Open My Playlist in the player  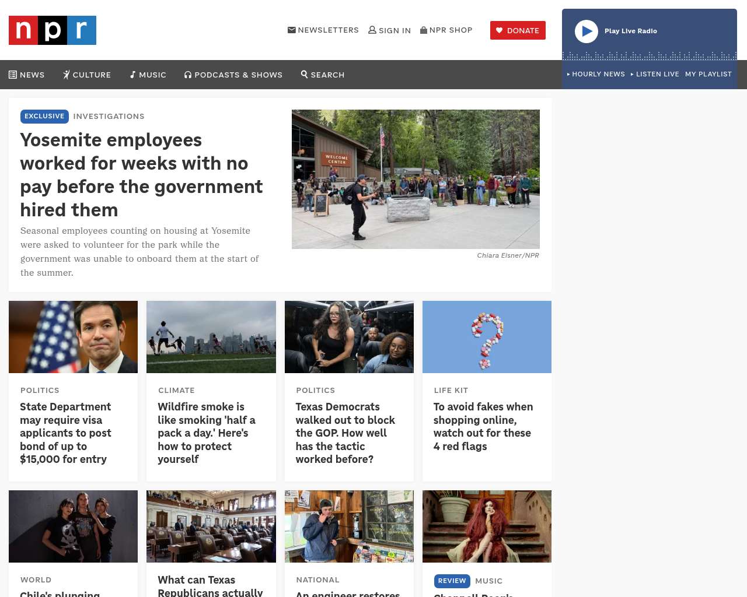click(708, 74)
